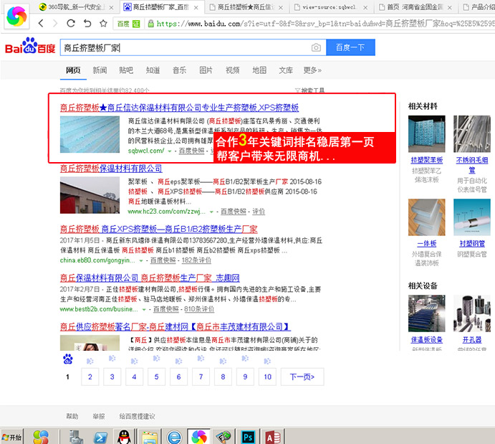Click 182条评价 reviews link
Image resolution: width=495 pixels, height=444 pixels.
(x=196, y=260)
